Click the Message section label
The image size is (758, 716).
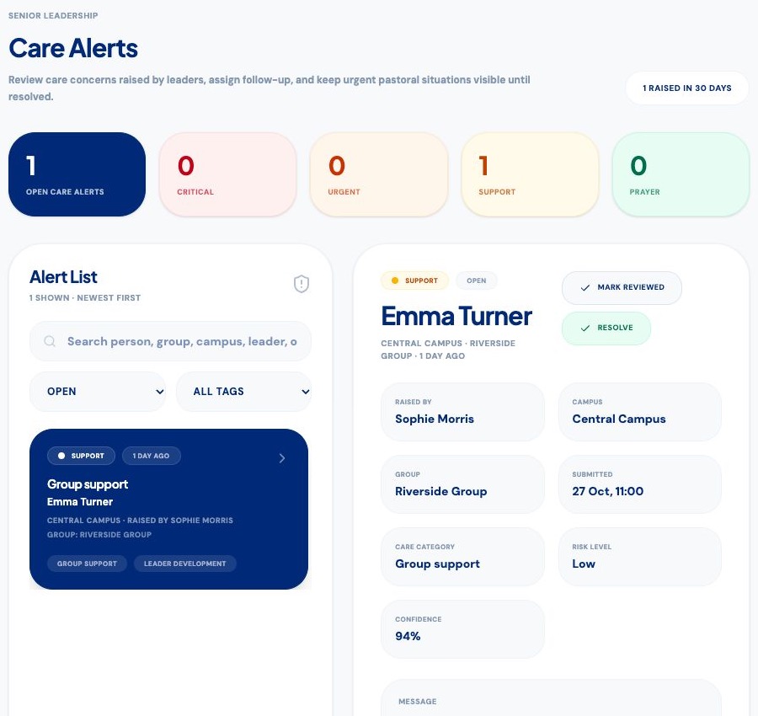417,702
